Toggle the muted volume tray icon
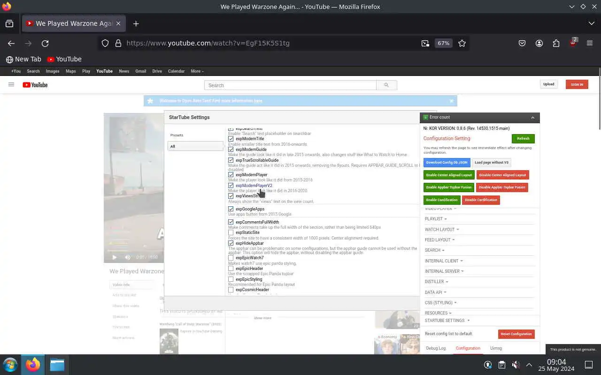Viewport: 601px width, 375px height. click(x=515, y=365)
